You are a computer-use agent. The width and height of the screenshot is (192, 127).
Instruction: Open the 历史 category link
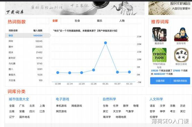183,106
